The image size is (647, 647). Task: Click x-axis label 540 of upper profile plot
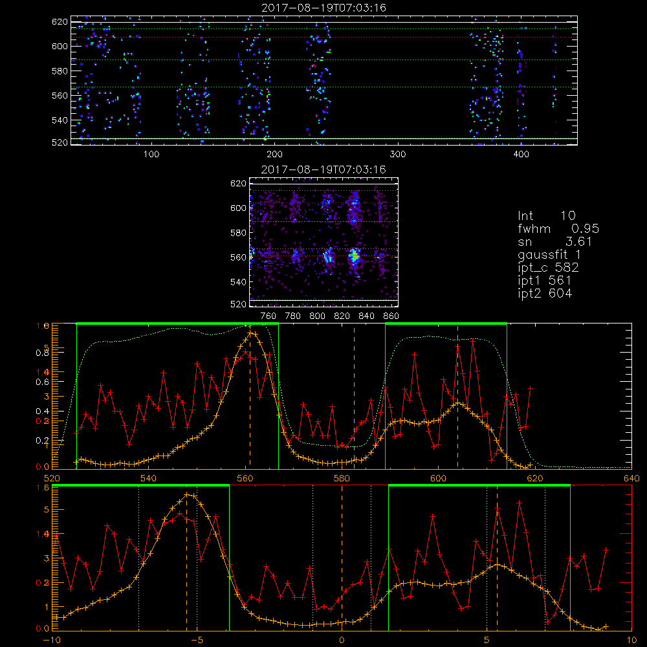tap(149, 479)
